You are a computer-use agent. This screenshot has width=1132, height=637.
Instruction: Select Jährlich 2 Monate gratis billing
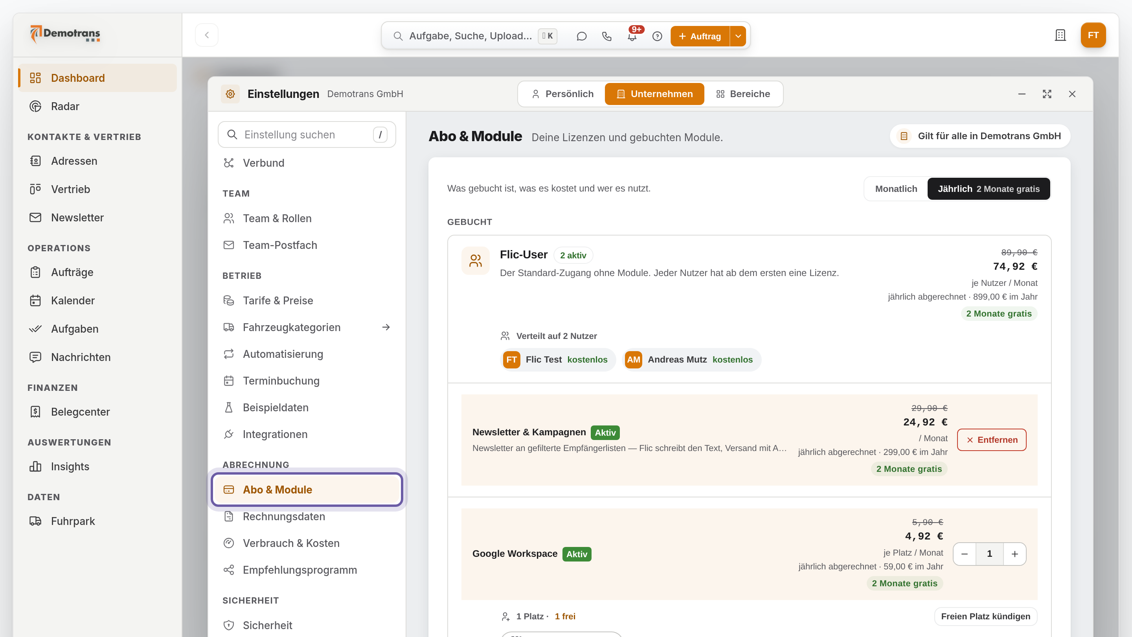point(989,189)
